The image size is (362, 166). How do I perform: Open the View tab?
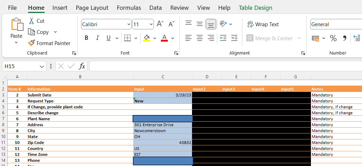[x=204, y=8]
